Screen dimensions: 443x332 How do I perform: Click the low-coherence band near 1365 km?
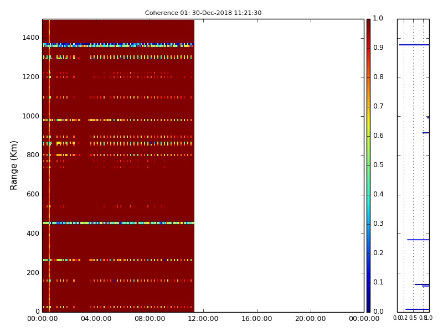click(x=118, y=45)
